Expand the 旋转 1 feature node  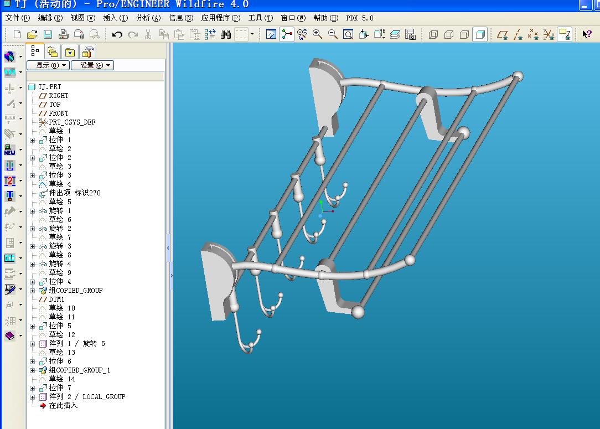tap(33, 211)
